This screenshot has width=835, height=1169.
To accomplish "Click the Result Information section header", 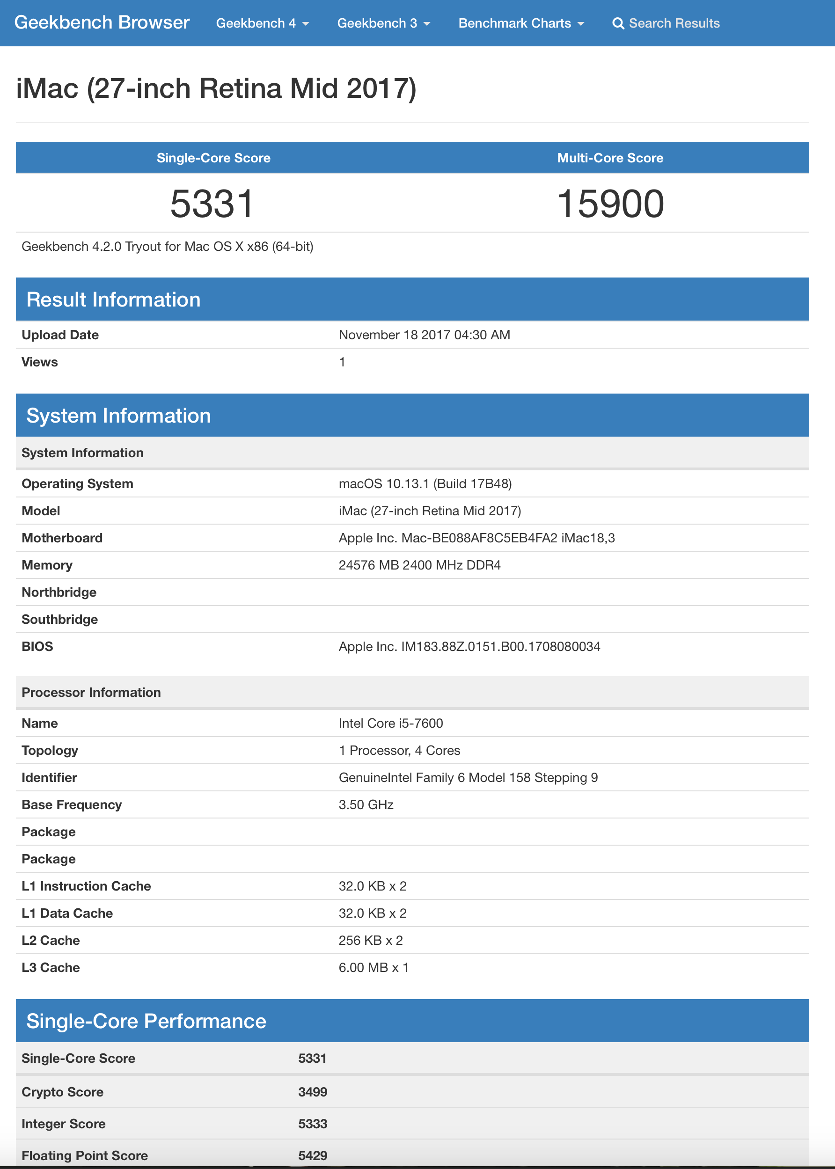I will coord(412,299).
